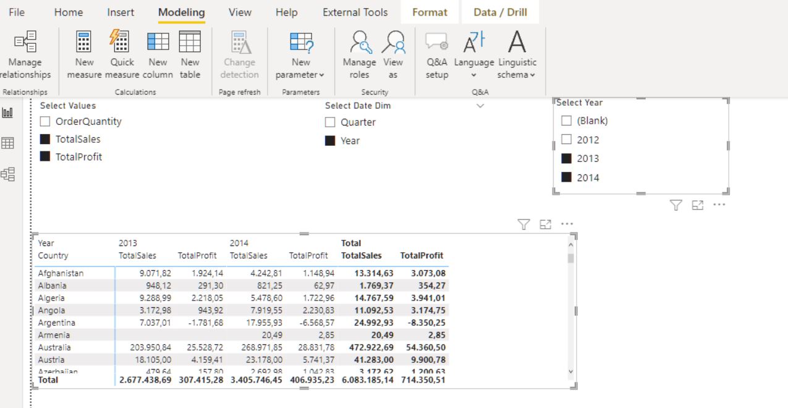The width and height of the screenshot is (788, 408).
Task: Sort the table by the Country header
Action: pyautogui.click(x=53, y=255)
